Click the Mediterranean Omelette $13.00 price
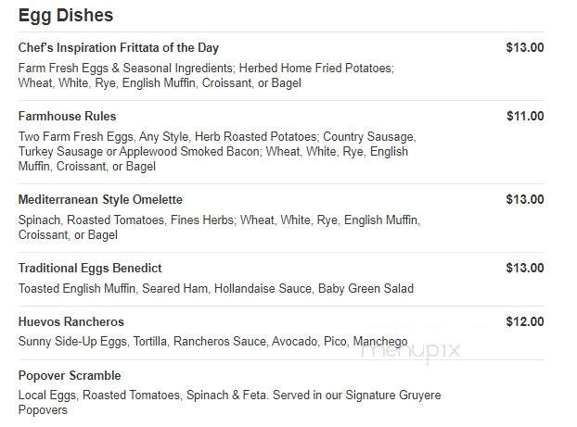This screenshot has height=427, width=577. pyautogui.click(x=525, y=199)
